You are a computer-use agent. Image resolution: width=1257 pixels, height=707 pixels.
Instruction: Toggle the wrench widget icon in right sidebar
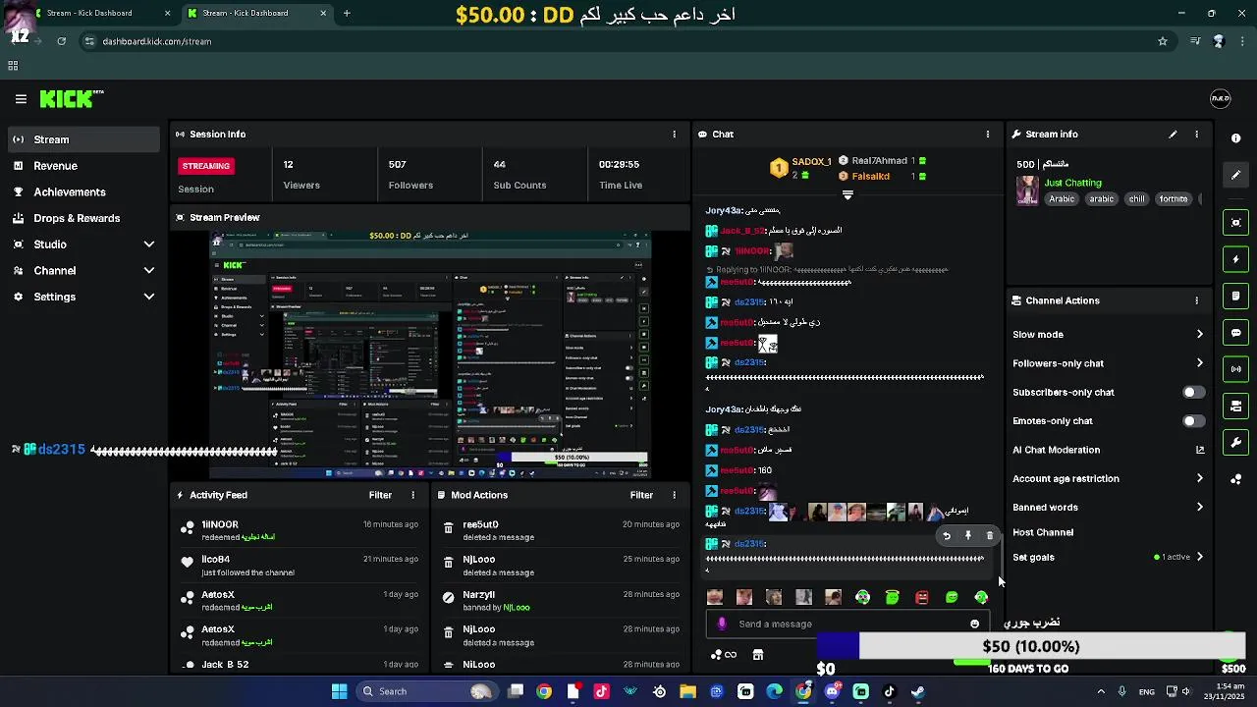pos(1235,442)
